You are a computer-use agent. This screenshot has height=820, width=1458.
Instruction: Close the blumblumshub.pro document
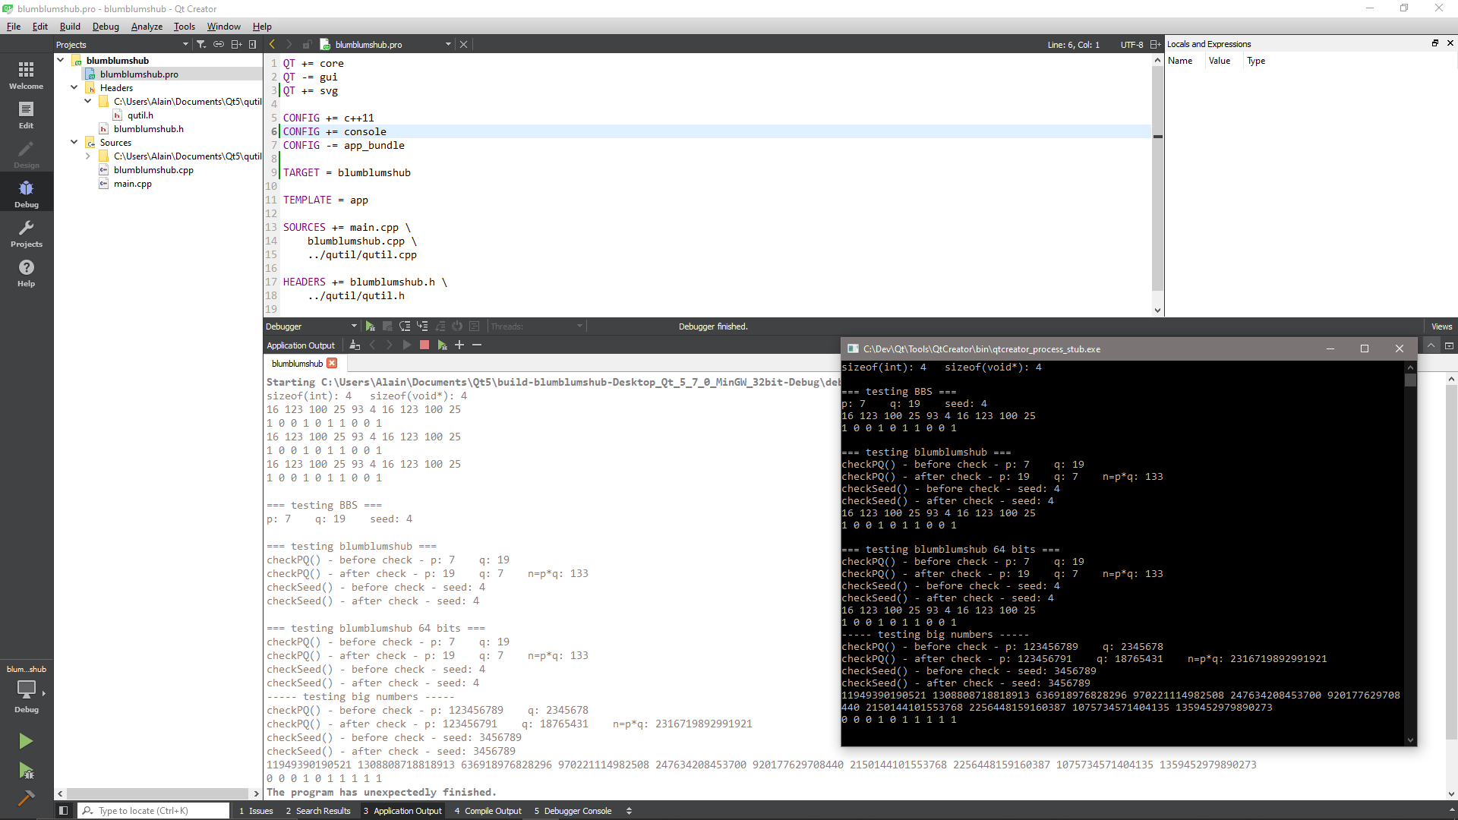tap(464, 44)
